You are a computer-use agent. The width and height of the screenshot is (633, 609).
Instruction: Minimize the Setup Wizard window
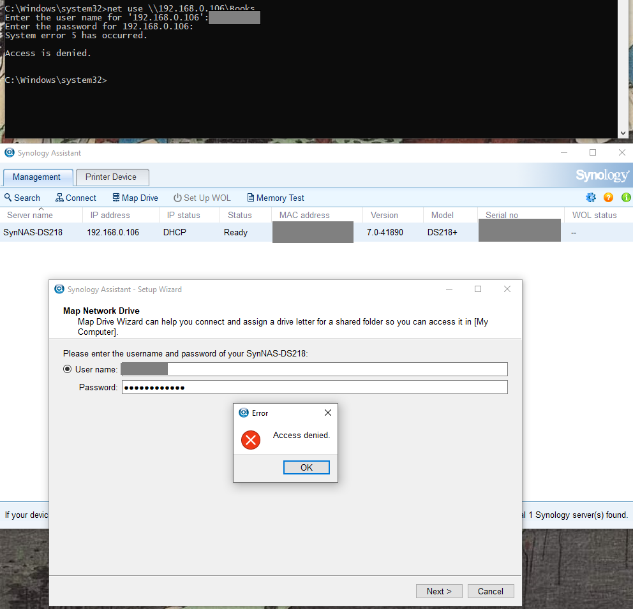[x=449, y=289]
